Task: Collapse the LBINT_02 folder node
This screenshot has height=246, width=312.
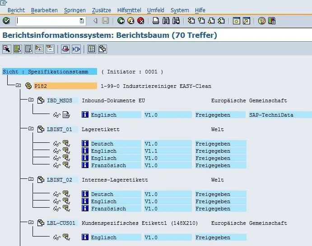Action: pos(31,179)
